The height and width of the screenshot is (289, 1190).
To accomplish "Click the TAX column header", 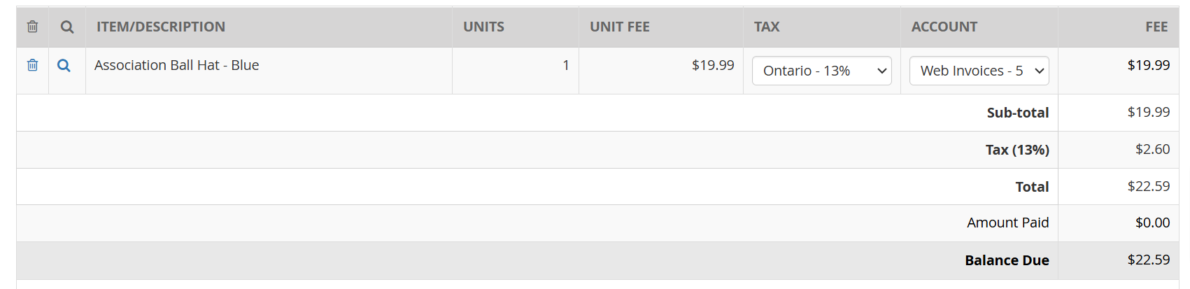I will (767, 27).
